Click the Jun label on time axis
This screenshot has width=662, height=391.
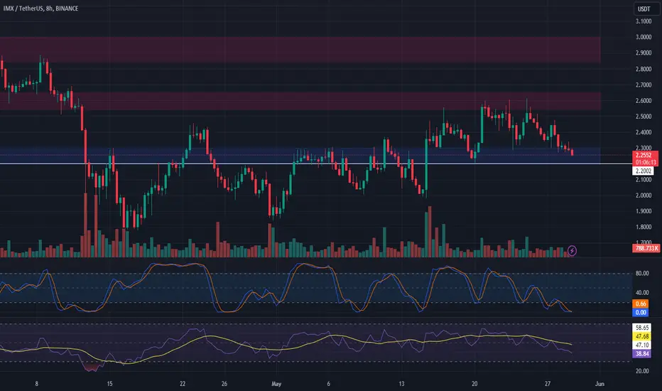click(x=599, y=384)
